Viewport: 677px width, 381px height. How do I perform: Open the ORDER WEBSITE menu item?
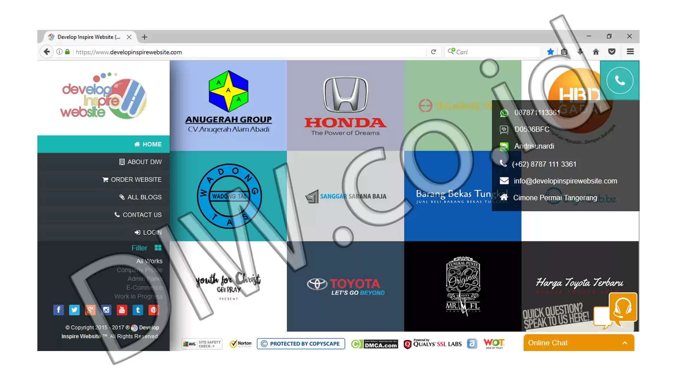tap(103, 180)
